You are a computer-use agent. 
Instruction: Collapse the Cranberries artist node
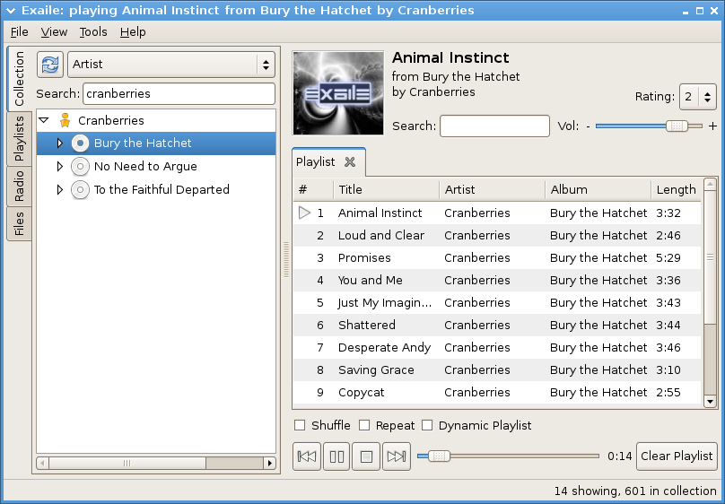coord(44,120)
